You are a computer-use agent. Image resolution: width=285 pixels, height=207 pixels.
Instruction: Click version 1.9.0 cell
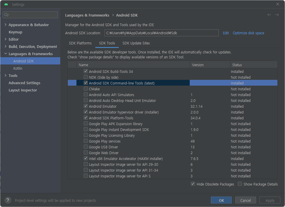(x=194, y=130)
